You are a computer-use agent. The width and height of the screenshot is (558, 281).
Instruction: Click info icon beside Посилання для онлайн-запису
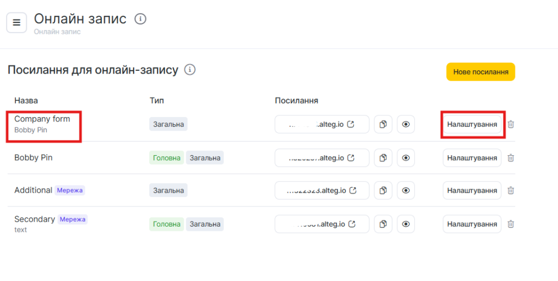(190, 70)
